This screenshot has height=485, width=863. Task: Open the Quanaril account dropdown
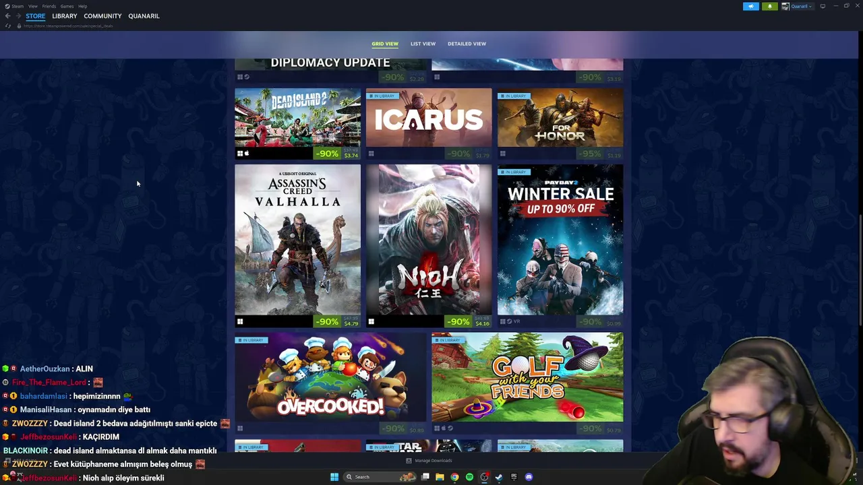(801, 6)
